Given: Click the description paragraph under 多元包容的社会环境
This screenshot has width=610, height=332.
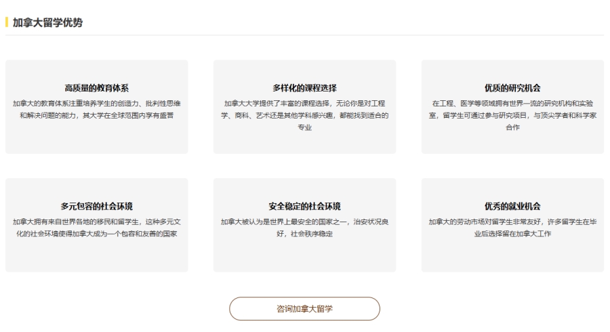Looking at the screenshot, I should click(96, 228).
